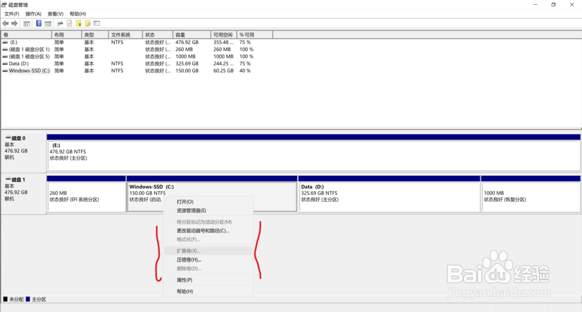Select the Data (D:) volume row in list
The image size is (582, 312).
point(137,63)
